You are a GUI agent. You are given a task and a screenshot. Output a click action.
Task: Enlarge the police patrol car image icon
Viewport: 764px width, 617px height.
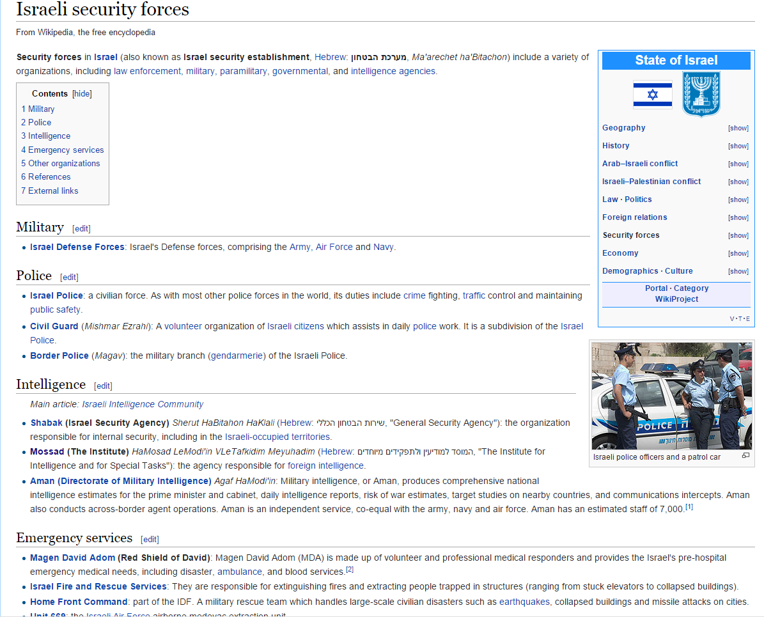pos(745,456)
